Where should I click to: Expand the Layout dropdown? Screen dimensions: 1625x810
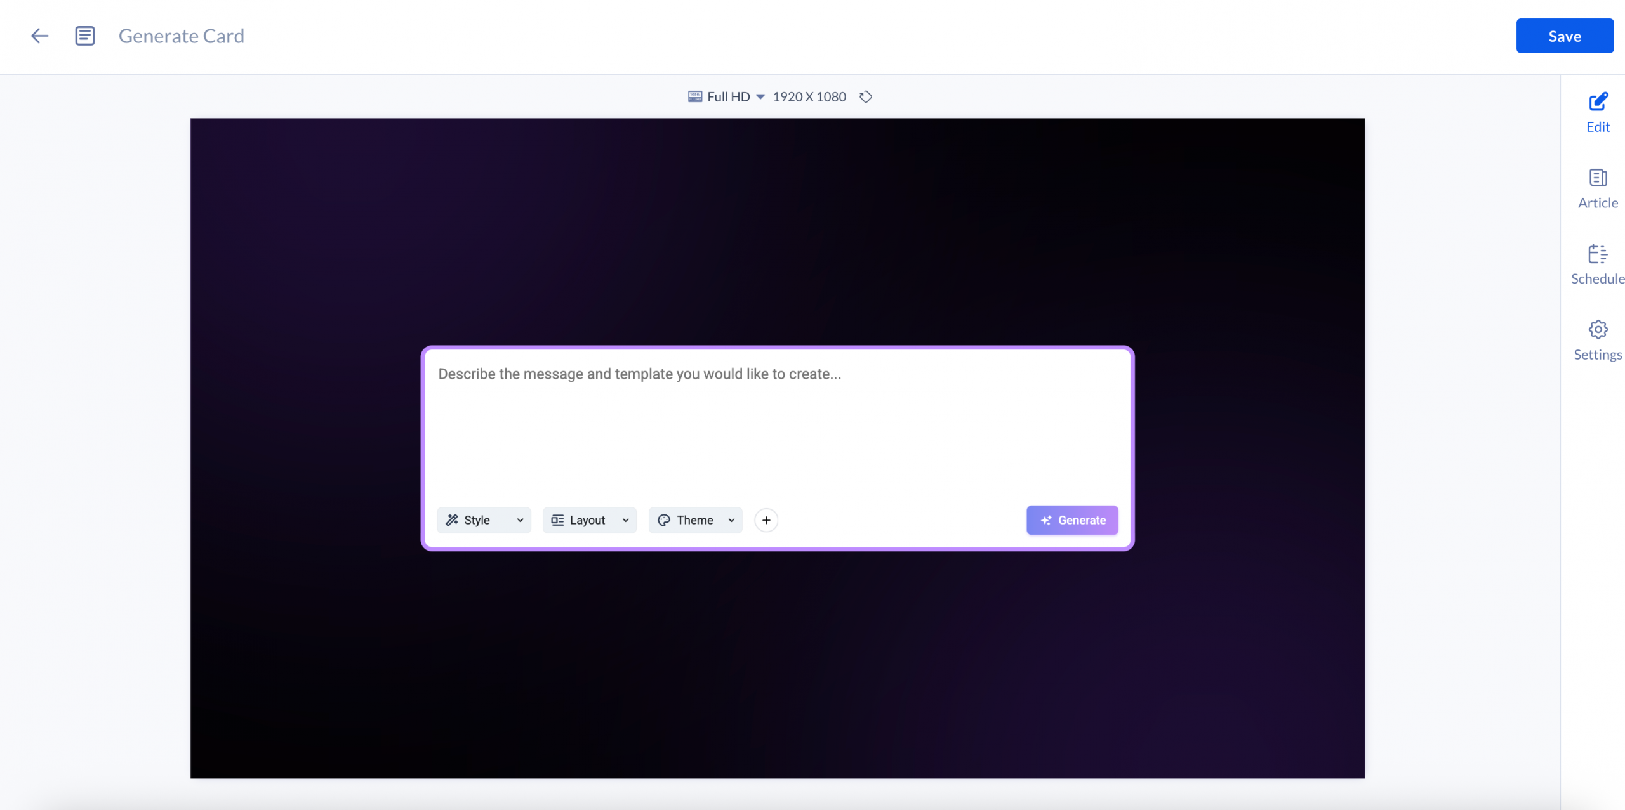590,520
